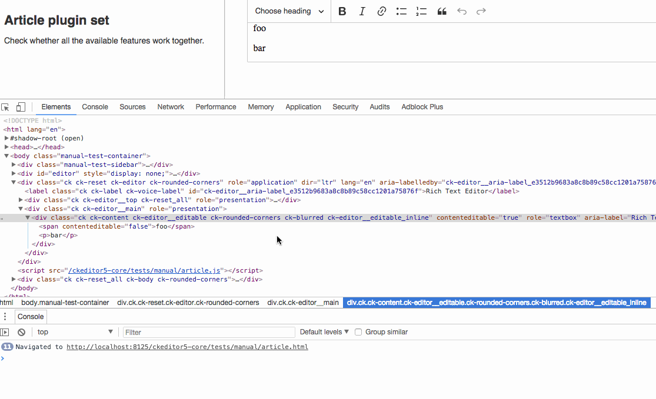Switch to the Network tab
Viewport: 656px width, 399px height.
pos(170,106)
